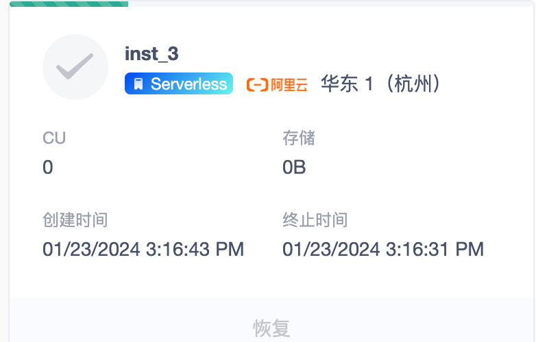Select the region text 华东 1（杭州）
Image resolution: width=536 pixels, height=342 pixels.
click(x=381, y=84)
